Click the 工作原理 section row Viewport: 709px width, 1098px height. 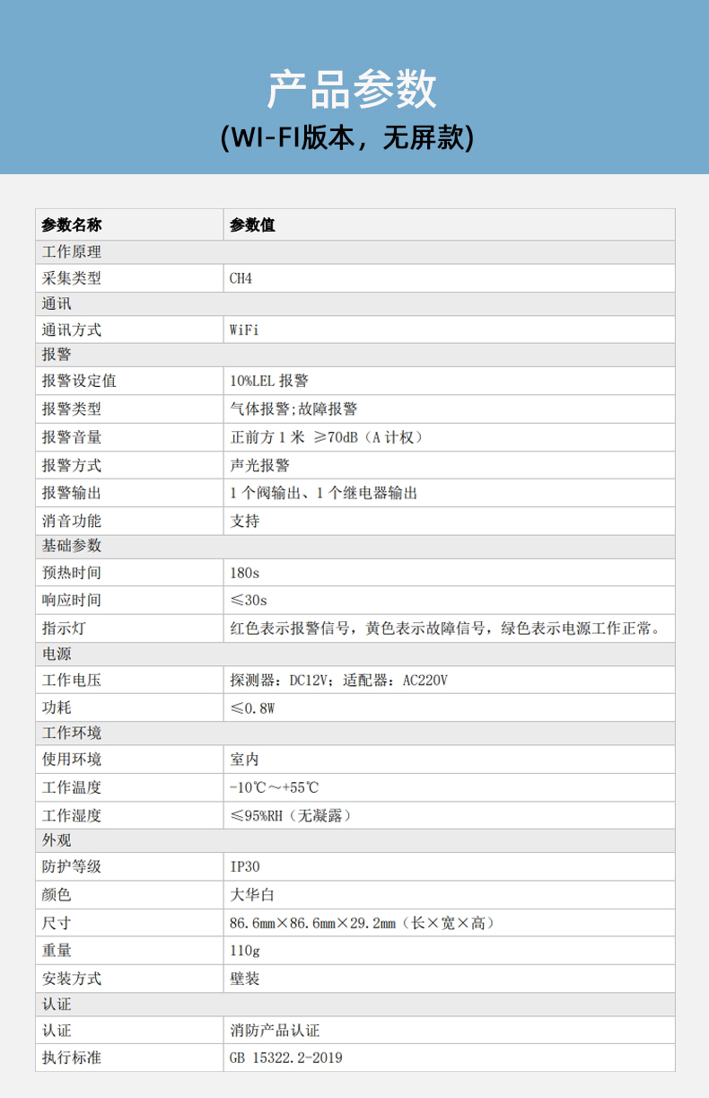pos(72,252)
